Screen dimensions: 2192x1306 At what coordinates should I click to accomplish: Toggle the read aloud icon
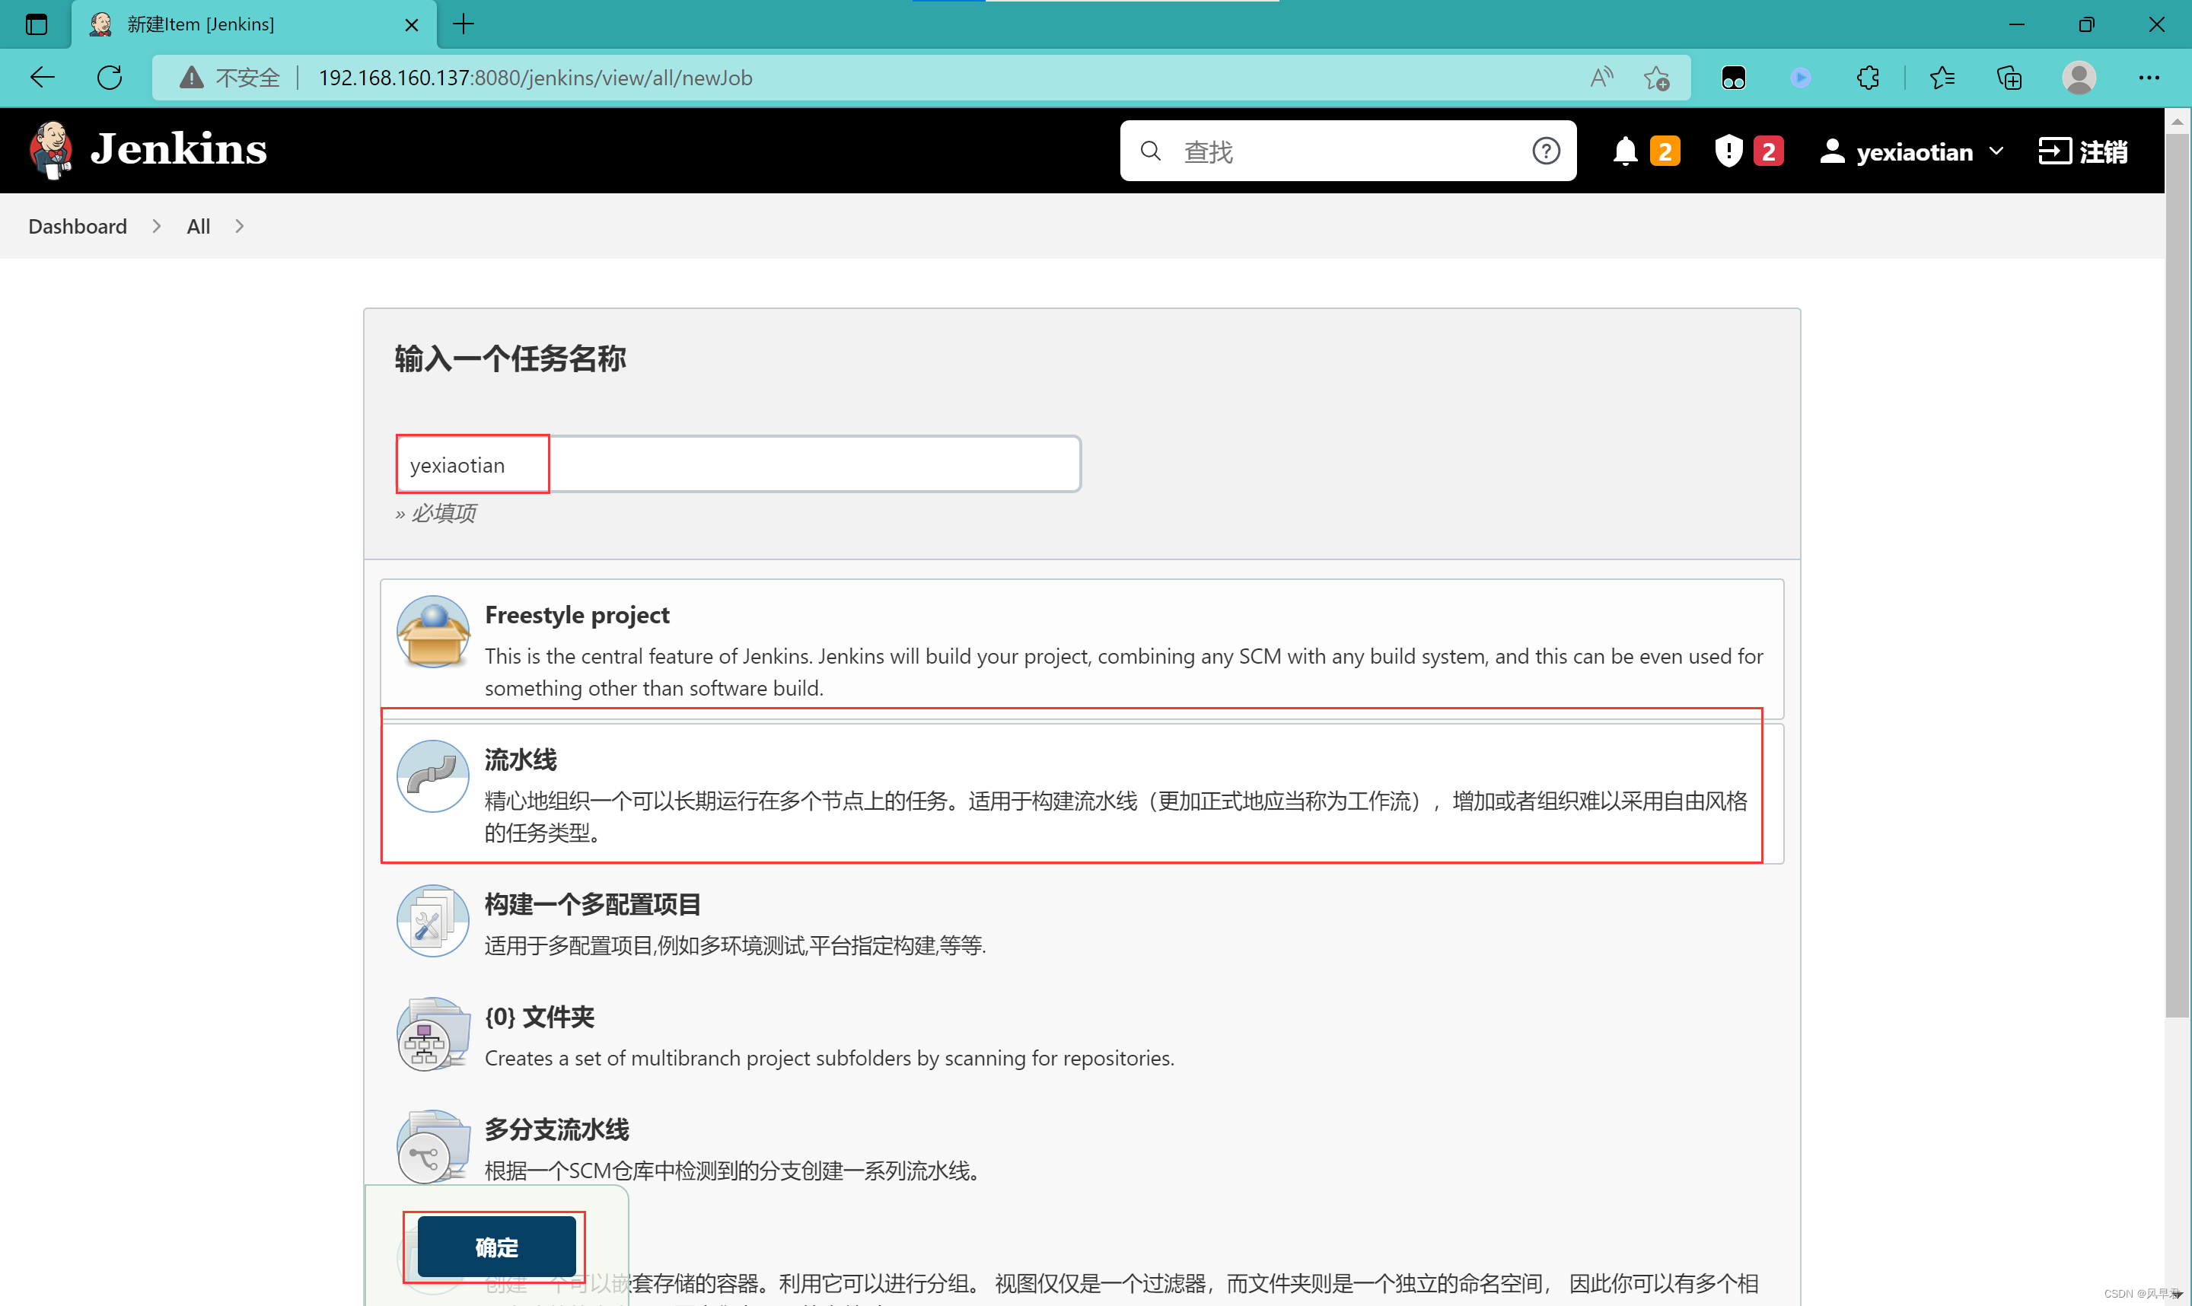(x=1601, y=78)
